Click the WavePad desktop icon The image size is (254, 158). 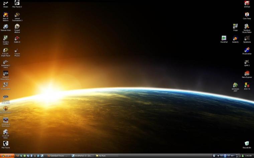pyautogui.click(x=224, y=39)
